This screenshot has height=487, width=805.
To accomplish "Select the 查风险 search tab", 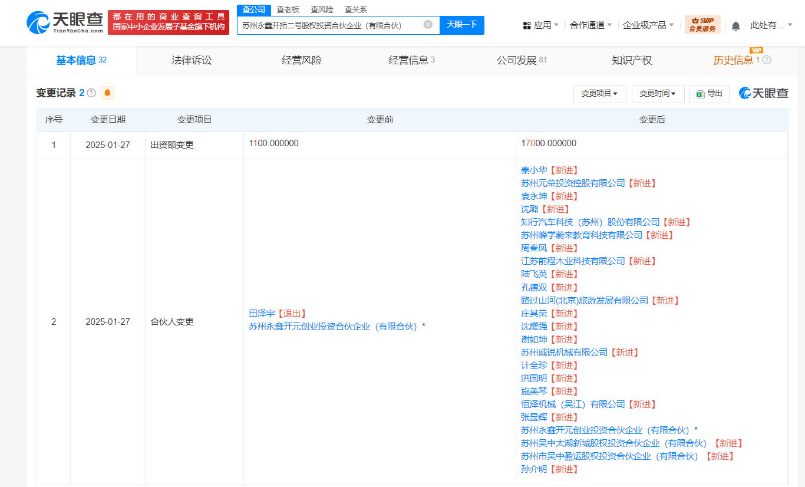I will (x=322, y=9).
